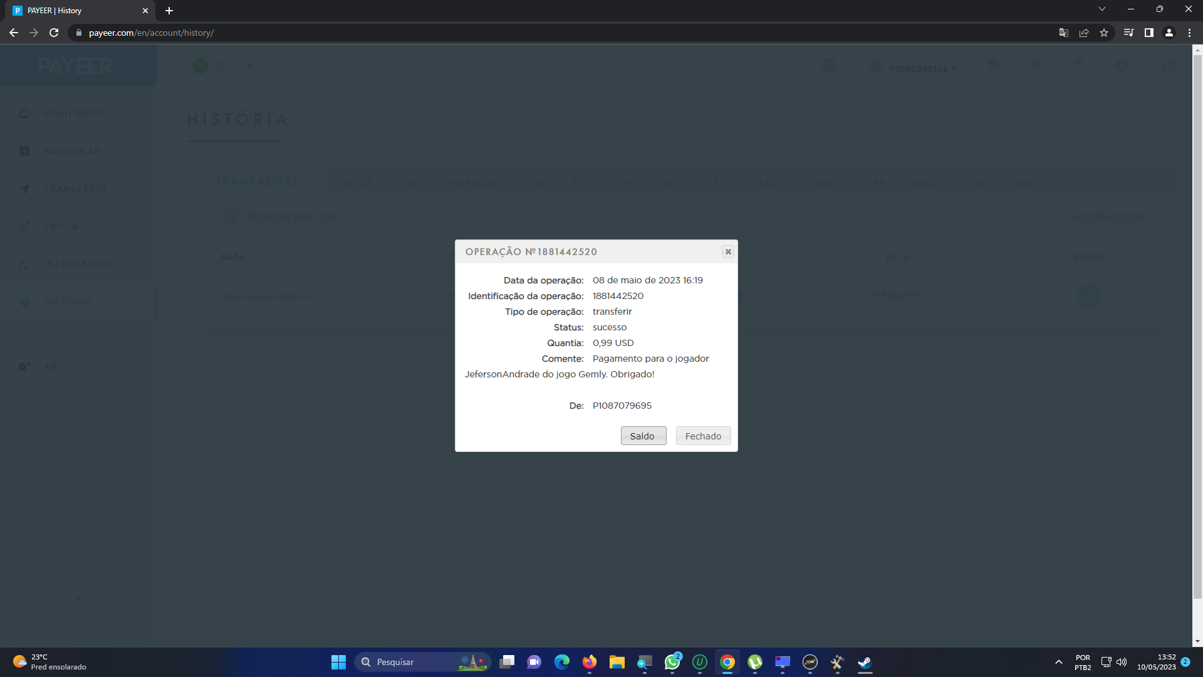Show hidden system tray icons
The image size is (1203, 677).
point(1058,662)
